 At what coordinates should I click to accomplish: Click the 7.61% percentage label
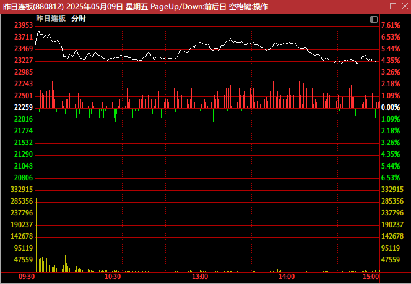pyautogui.click(x=391, y=25)
